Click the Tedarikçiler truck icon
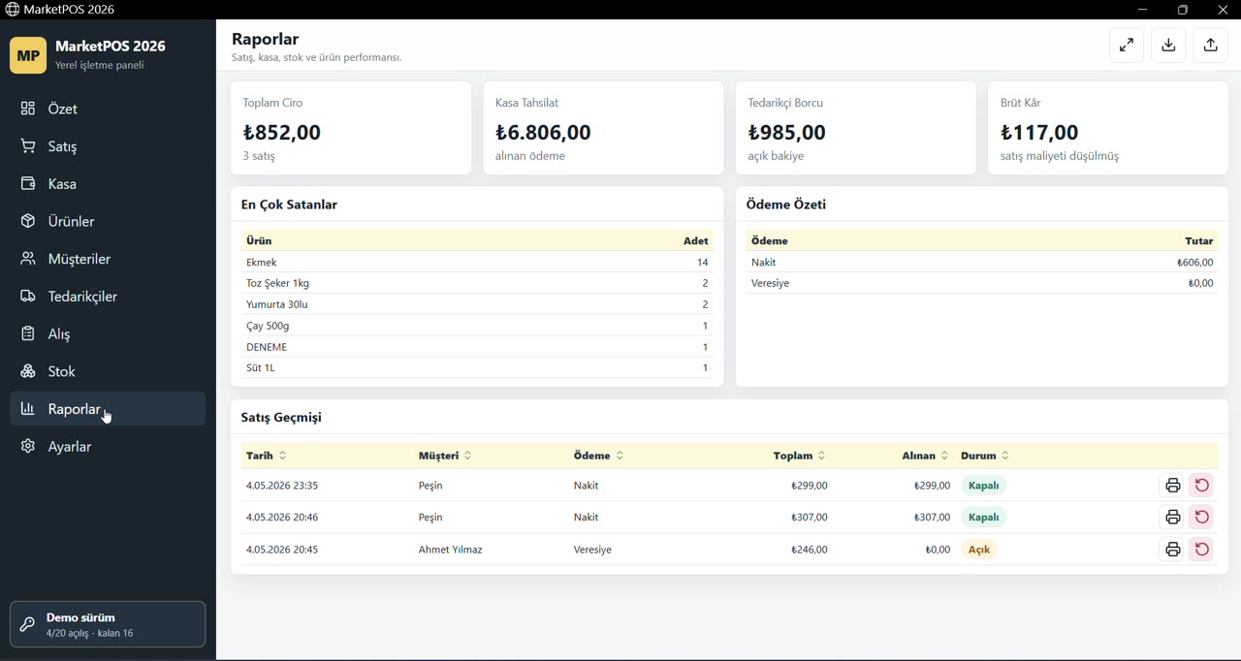This screenshot has height=661, width=1241. 28,297
